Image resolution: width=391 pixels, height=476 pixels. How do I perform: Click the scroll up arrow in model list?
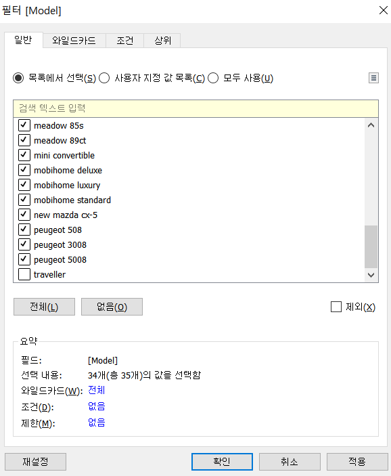[x=371, y=125]
